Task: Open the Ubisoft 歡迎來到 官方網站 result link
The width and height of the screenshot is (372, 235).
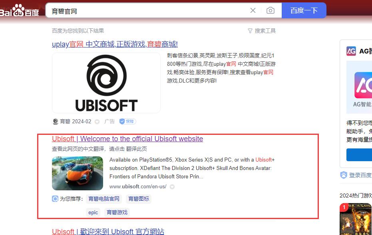Action: click(108, 231)
